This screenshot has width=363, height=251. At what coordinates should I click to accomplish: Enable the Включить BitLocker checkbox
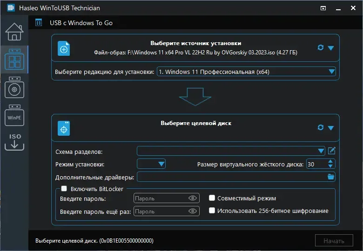[64, 189]
